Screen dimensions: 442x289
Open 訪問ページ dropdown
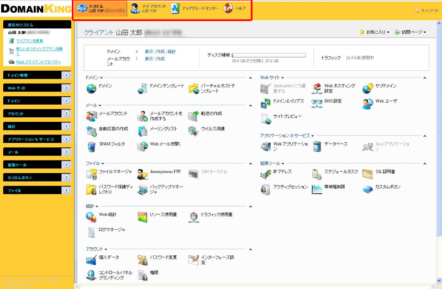[x=411, y=32]
